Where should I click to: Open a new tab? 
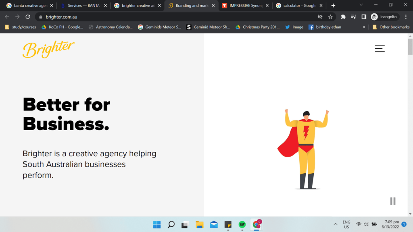tap(333, 6)
